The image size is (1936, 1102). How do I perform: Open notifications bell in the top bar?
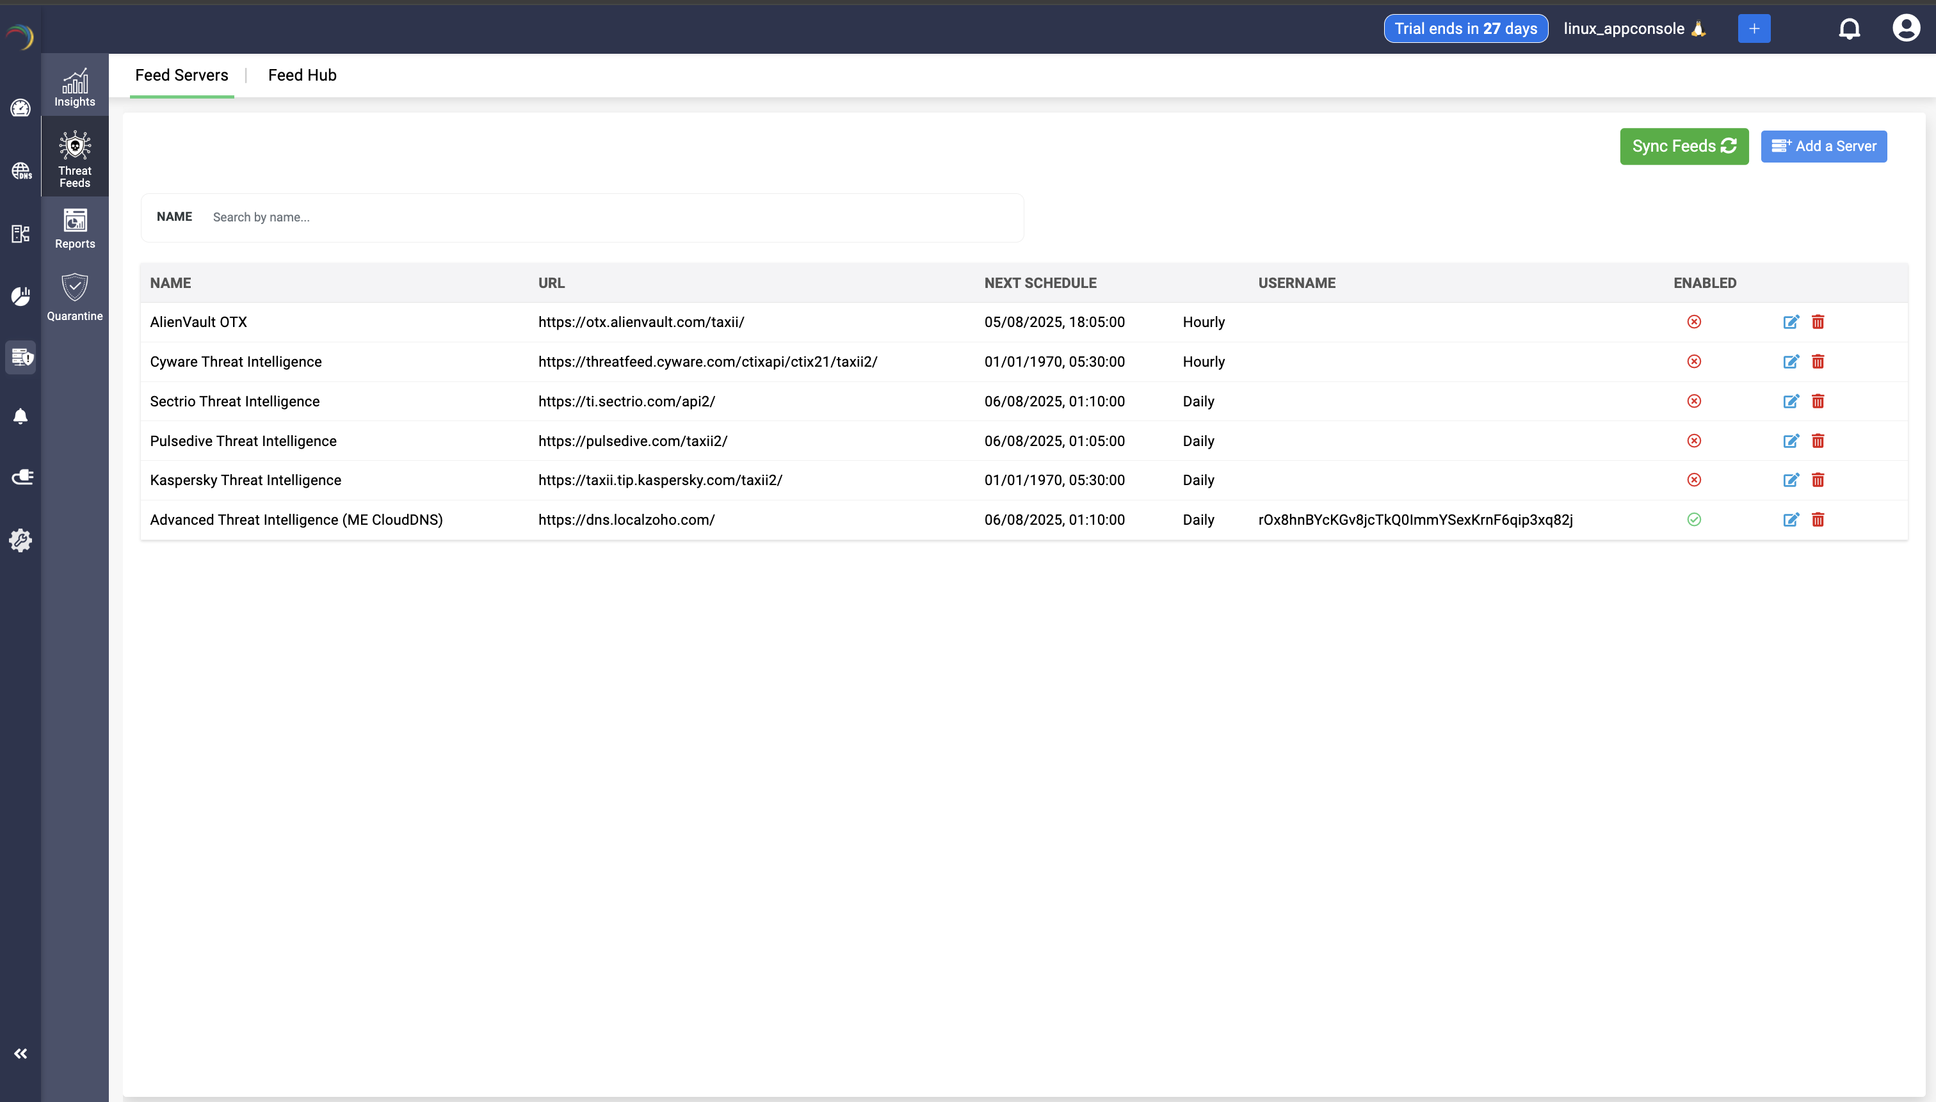1848,29
